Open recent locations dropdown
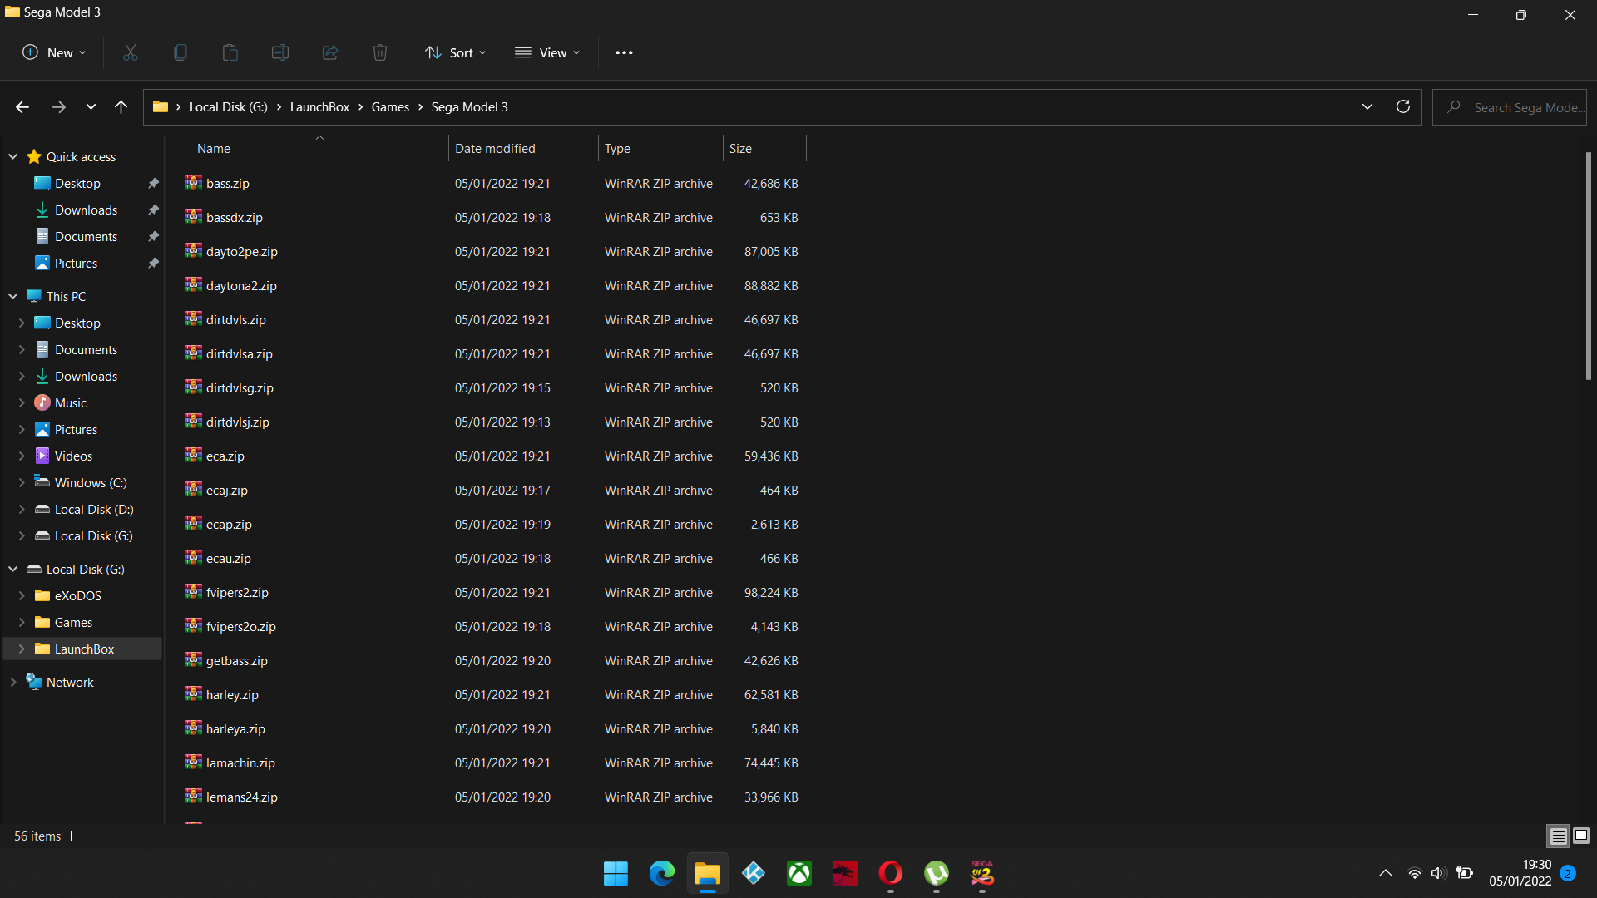1597x898 pixels. point(91,107)
